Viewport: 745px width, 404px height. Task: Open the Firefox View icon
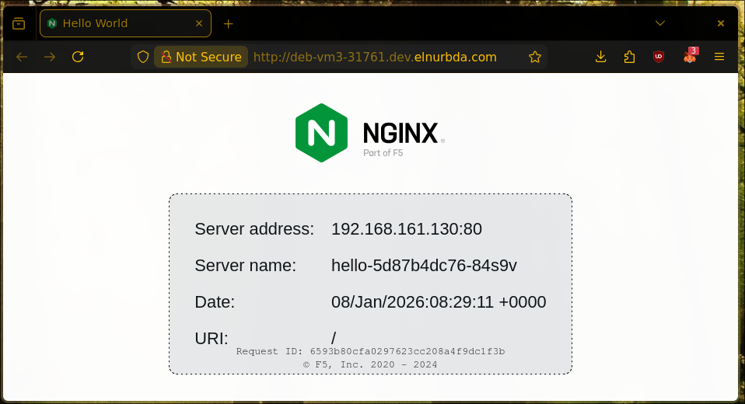coord(19,23)
